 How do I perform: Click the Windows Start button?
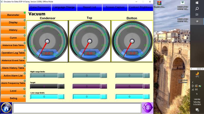click(x=197, y=3)
